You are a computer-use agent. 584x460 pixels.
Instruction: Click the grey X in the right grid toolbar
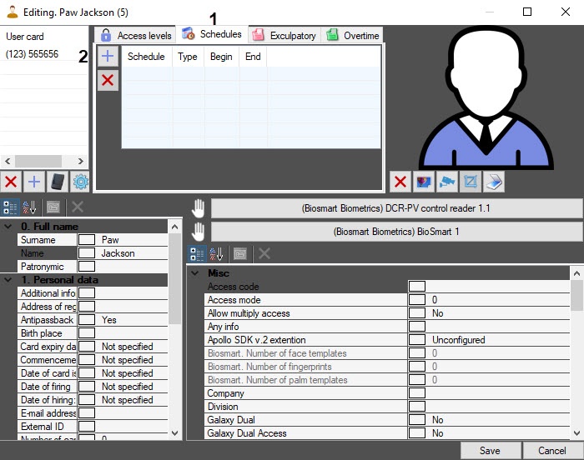(264, 254)
